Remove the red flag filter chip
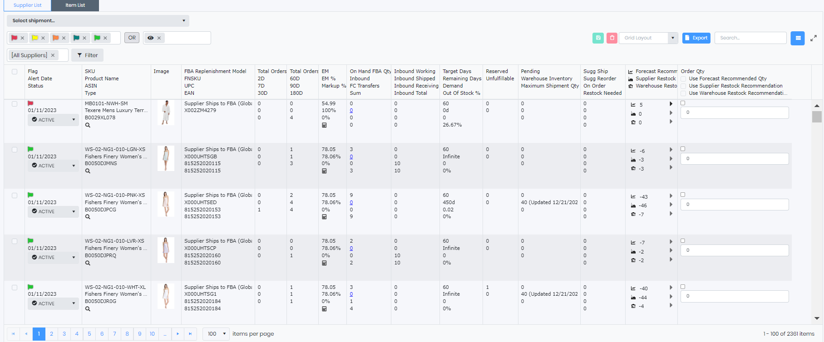Screen dimensions: 824x342 (22, 38)
